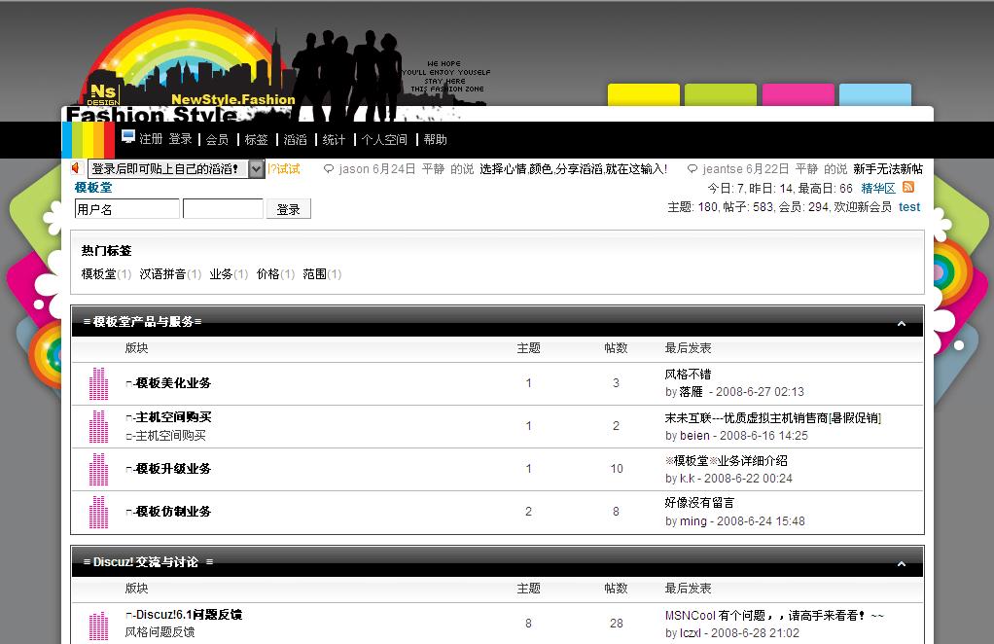Screen dimensions: 994x644
Task: Open user k.k profile
Action: point(688,479)
